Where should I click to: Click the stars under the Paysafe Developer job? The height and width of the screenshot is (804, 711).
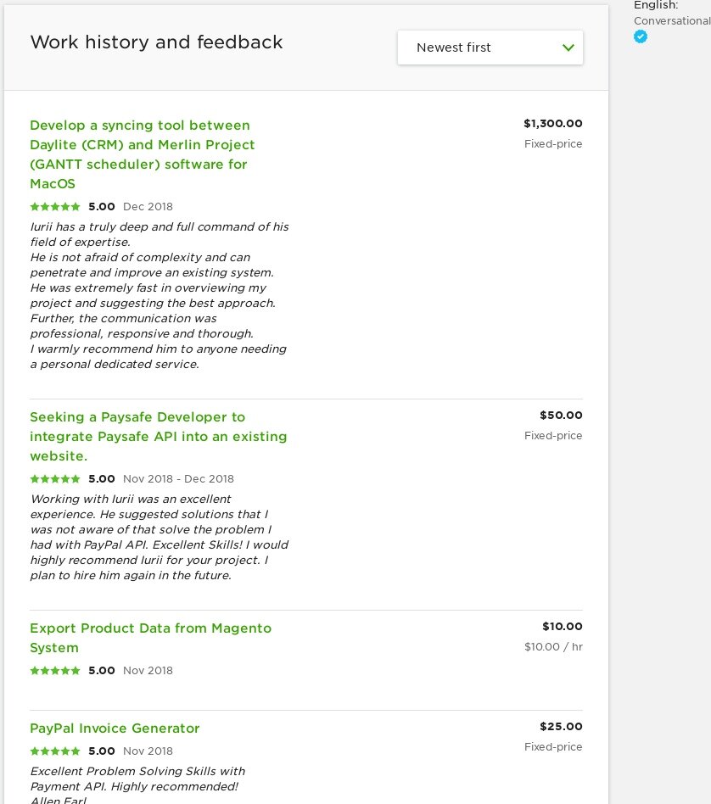click(x=55, y=479)
